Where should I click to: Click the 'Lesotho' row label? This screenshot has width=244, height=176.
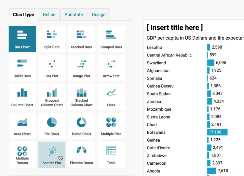tap(154, 47)
